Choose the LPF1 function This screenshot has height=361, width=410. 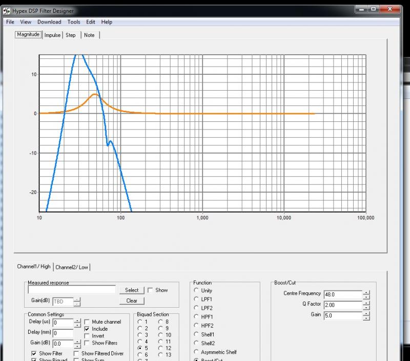tap(196, 299)
